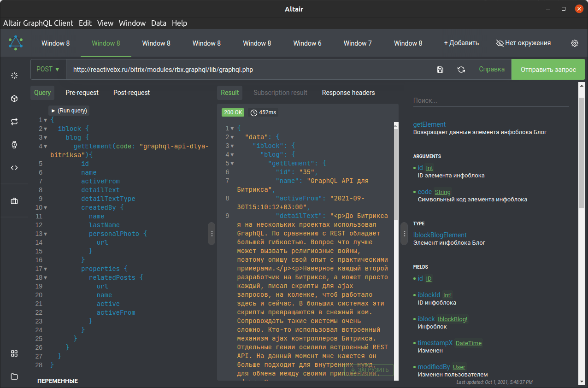This screenshot has height=388, width=588.
Task: Open the View menu
Action: coord(105,23)
